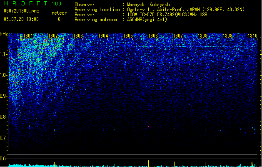Screen dimensions: 262x167
Task: Click the 1301 time axis marker
Action: (x=28, y=36)
